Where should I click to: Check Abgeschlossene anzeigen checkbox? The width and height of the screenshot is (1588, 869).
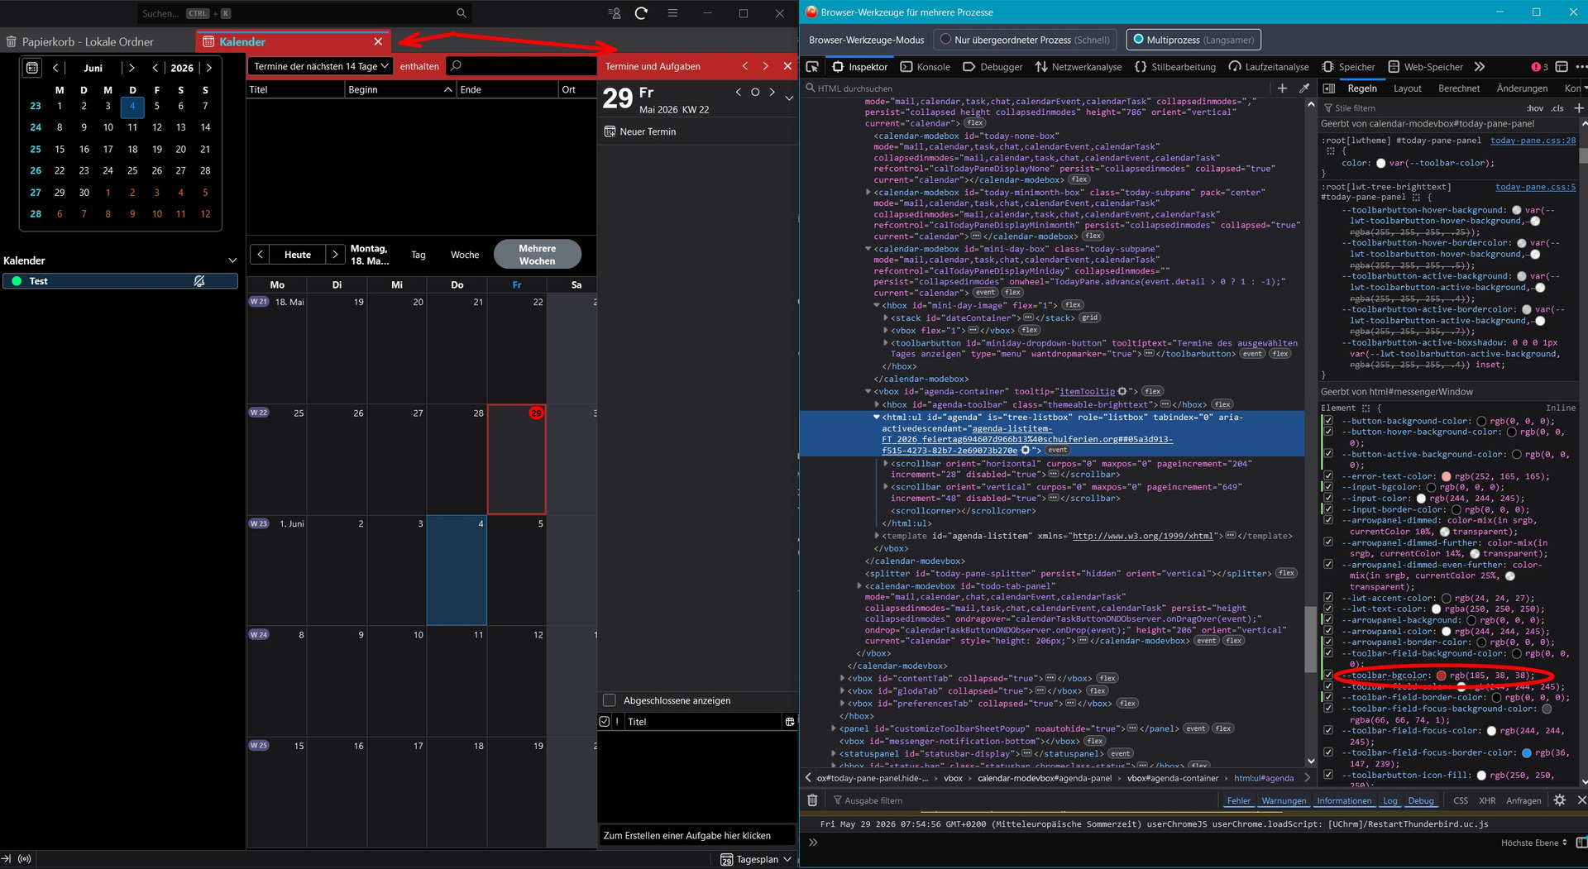[x=610, y=700]
